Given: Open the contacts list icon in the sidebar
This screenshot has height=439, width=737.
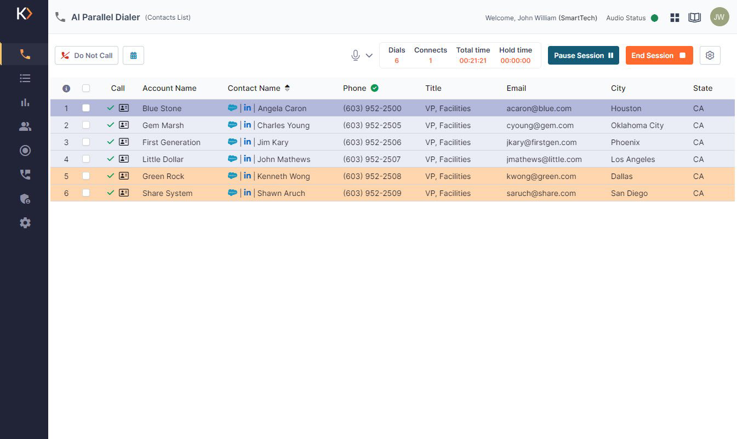Looking at the screenshot, I should pos(25,78).
